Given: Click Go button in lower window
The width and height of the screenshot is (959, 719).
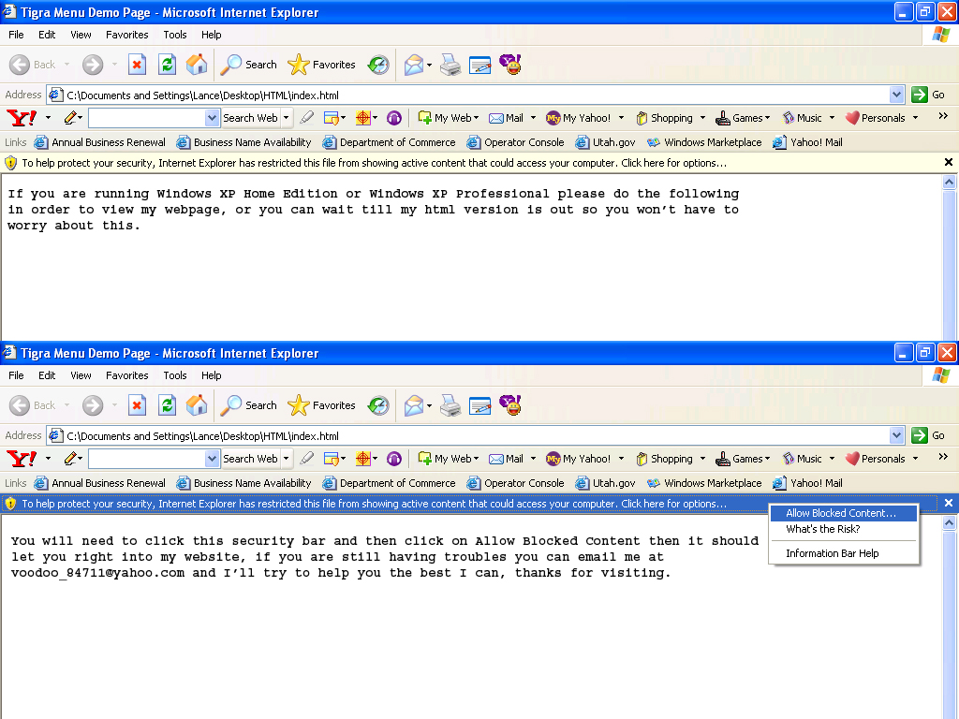Looking at the screenshot, I should point(928,435).
